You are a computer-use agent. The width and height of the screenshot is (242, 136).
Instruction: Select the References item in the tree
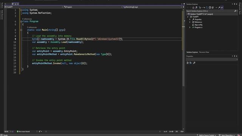pyautogui.click(x=198, y=22)
